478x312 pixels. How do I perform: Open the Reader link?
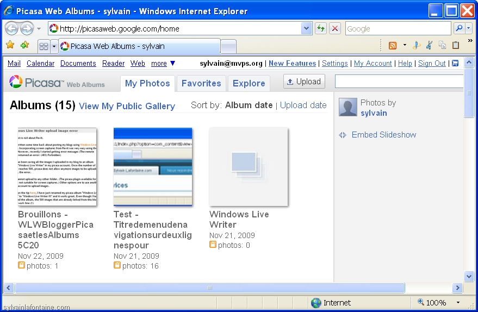pos(114,64)
